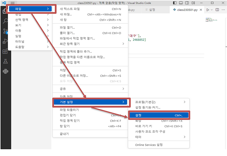Screen dimensions: 227x156
Task: Select 편집기 닫기 entry
Action: [x=90, y=115]
